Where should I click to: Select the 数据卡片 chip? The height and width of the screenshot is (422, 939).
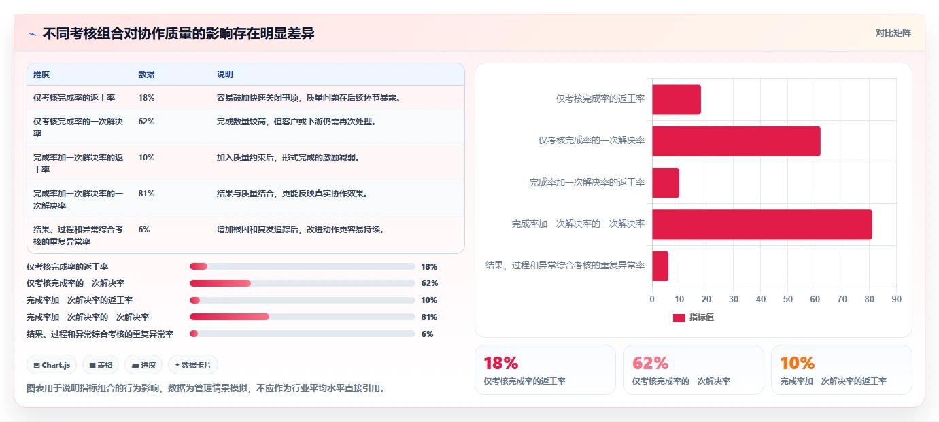(193, 365)
